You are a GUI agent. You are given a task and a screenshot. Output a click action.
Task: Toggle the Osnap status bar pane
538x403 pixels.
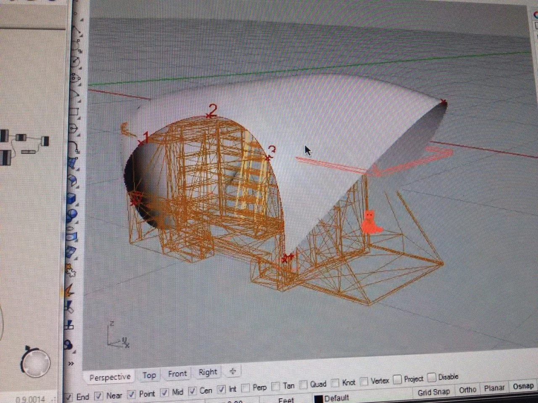pos(523,386)
